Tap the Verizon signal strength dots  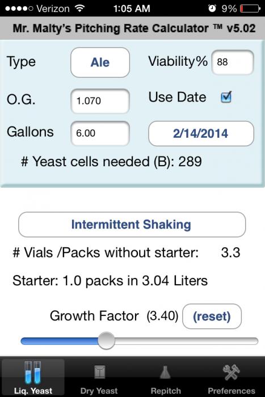[19, 9]
